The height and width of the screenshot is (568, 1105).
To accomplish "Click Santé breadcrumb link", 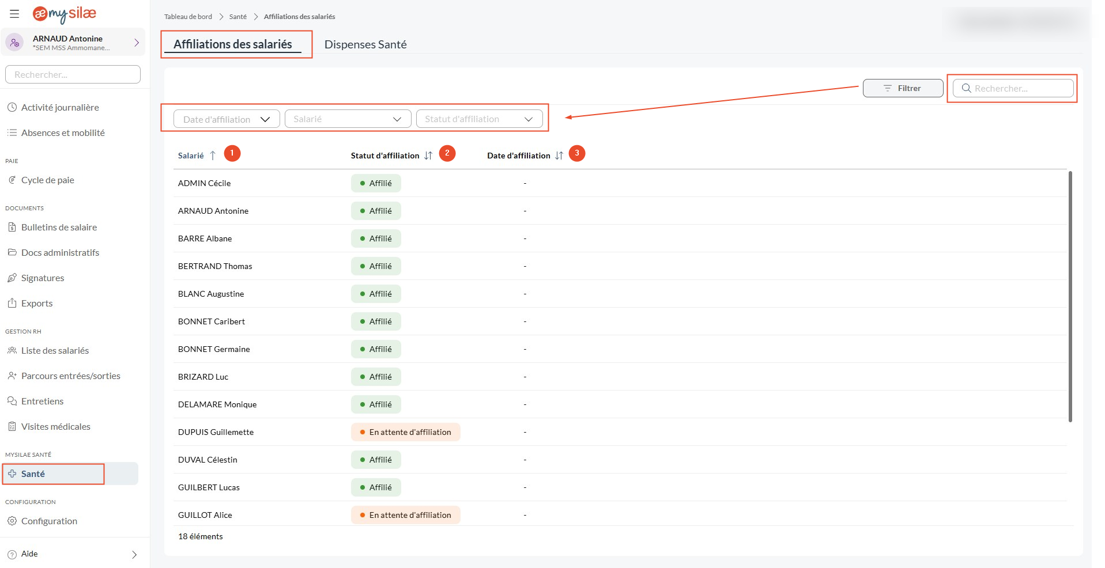I will (x=238, y=17).
